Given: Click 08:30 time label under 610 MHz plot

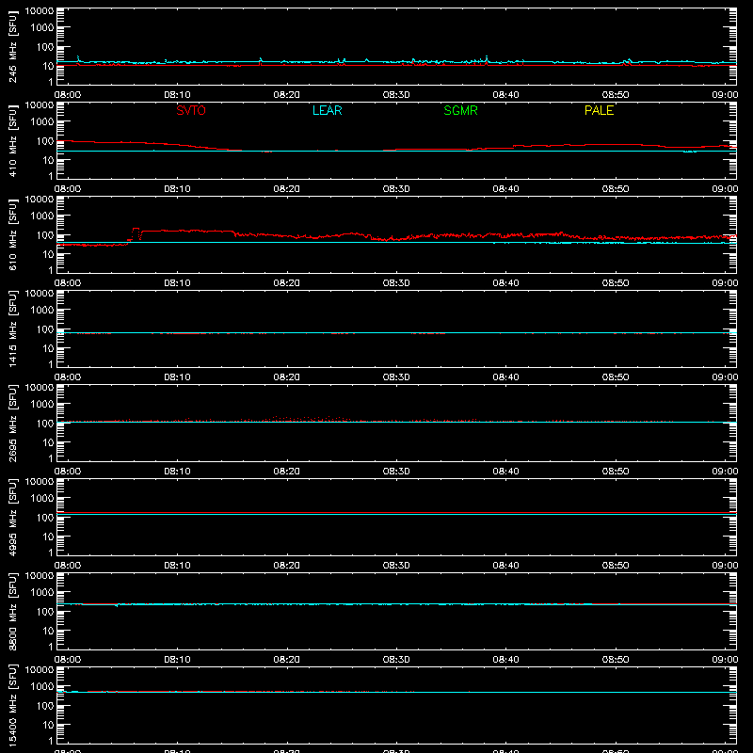Looking at the screenshot, I should (x=396, y=283).
